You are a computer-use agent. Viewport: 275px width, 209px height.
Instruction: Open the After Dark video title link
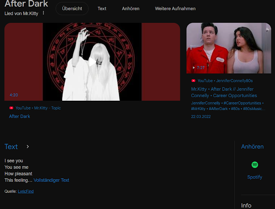pos(20,116)
